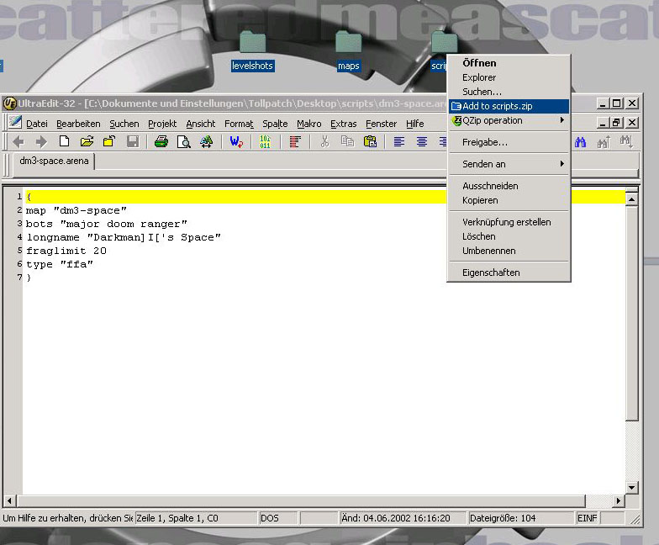Click line 6 text type "ffa"
The width and height of the screenshot is (659, 545).
[59, 264]
